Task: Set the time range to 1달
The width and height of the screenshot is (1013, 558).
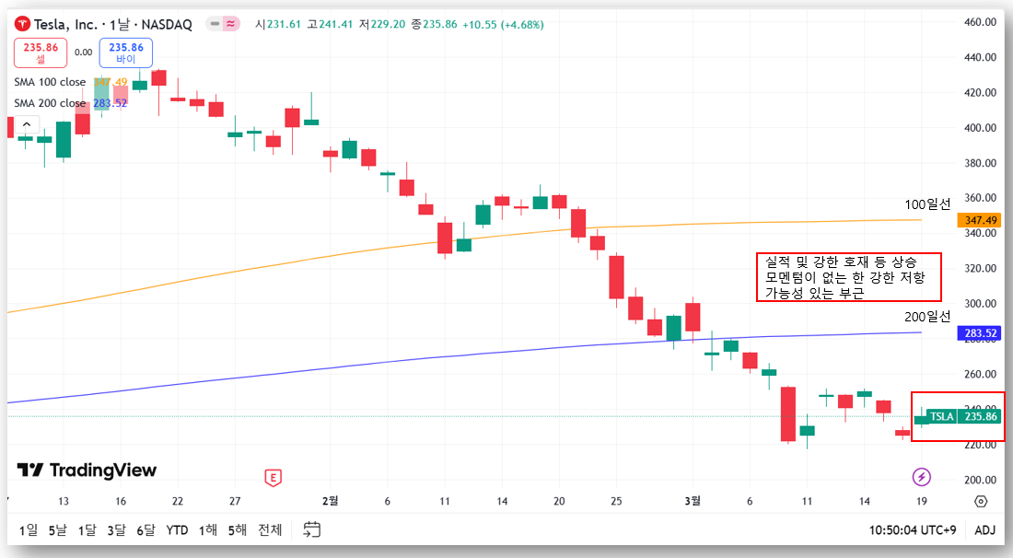Action: (x=87, y=530)
